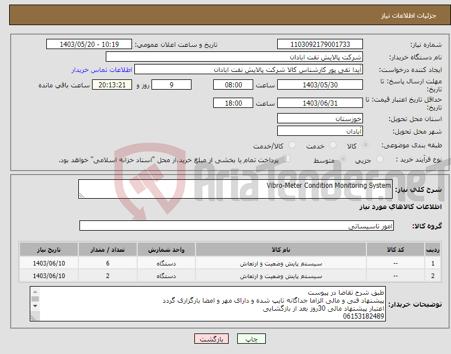Click the delivery city field آبادان
The height and width of the screenshot is (354, 451).
(x=320, y=131)
